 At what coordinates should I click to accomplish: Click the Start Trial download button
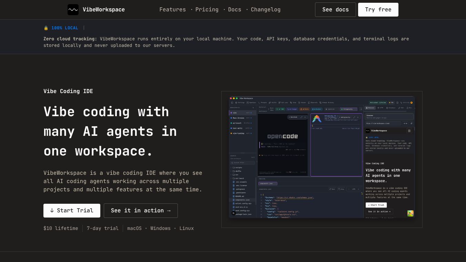pos(72,211)
